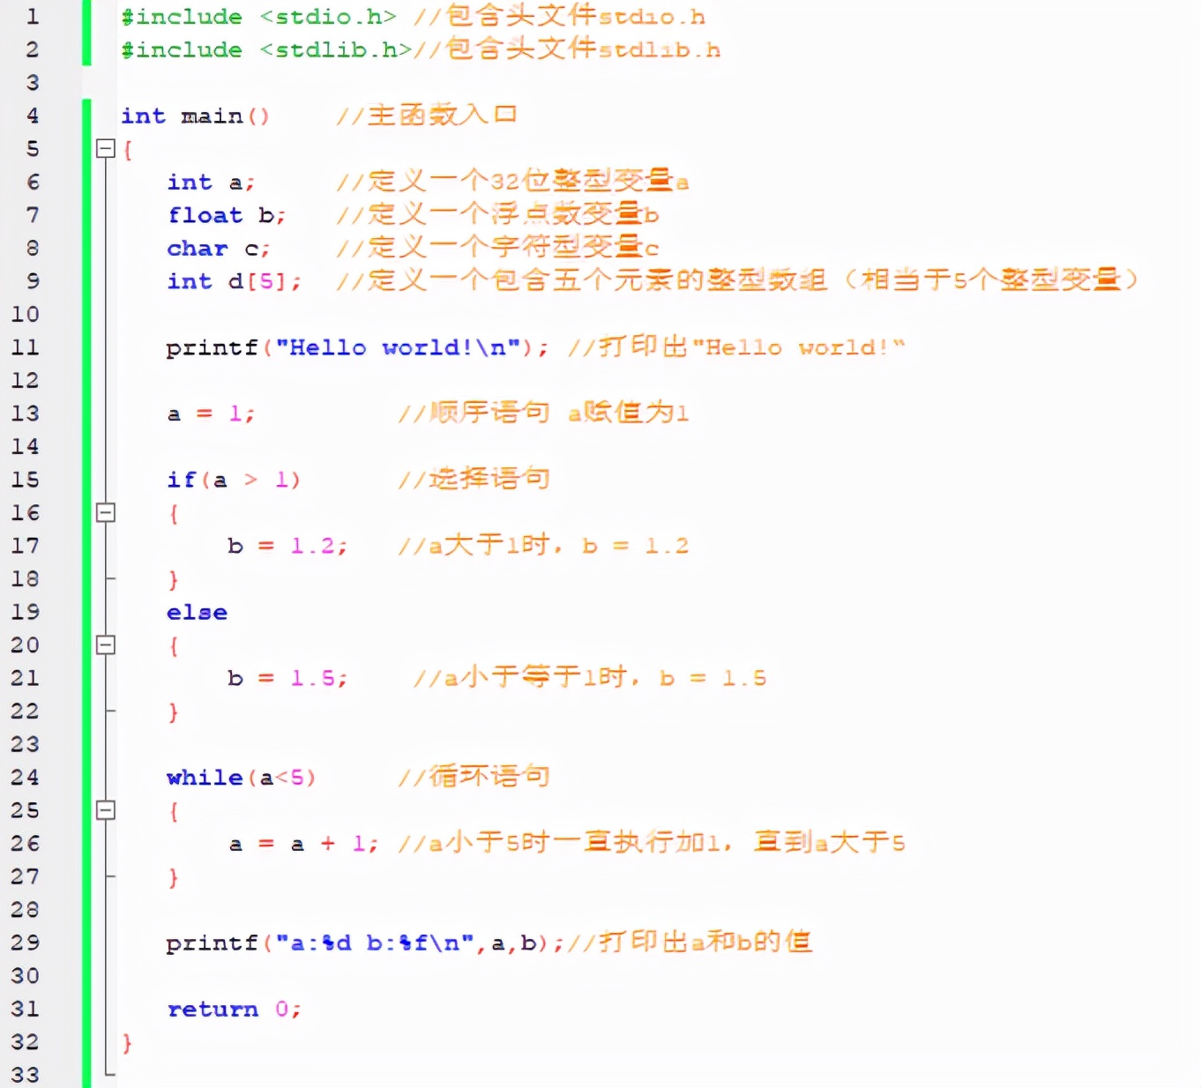The width and height of the screenshot is (1201, 1088).
Task: Click line number 33 at the bottom
Action: (x=26, y=1075)
